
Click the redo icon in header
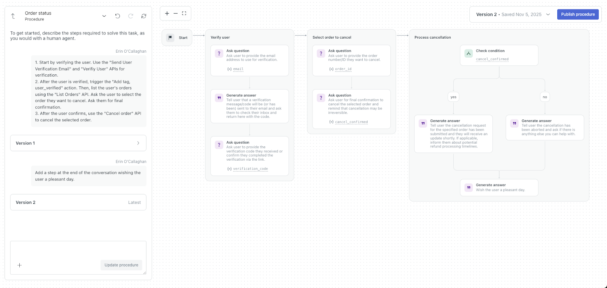click(x=131, y=16)
